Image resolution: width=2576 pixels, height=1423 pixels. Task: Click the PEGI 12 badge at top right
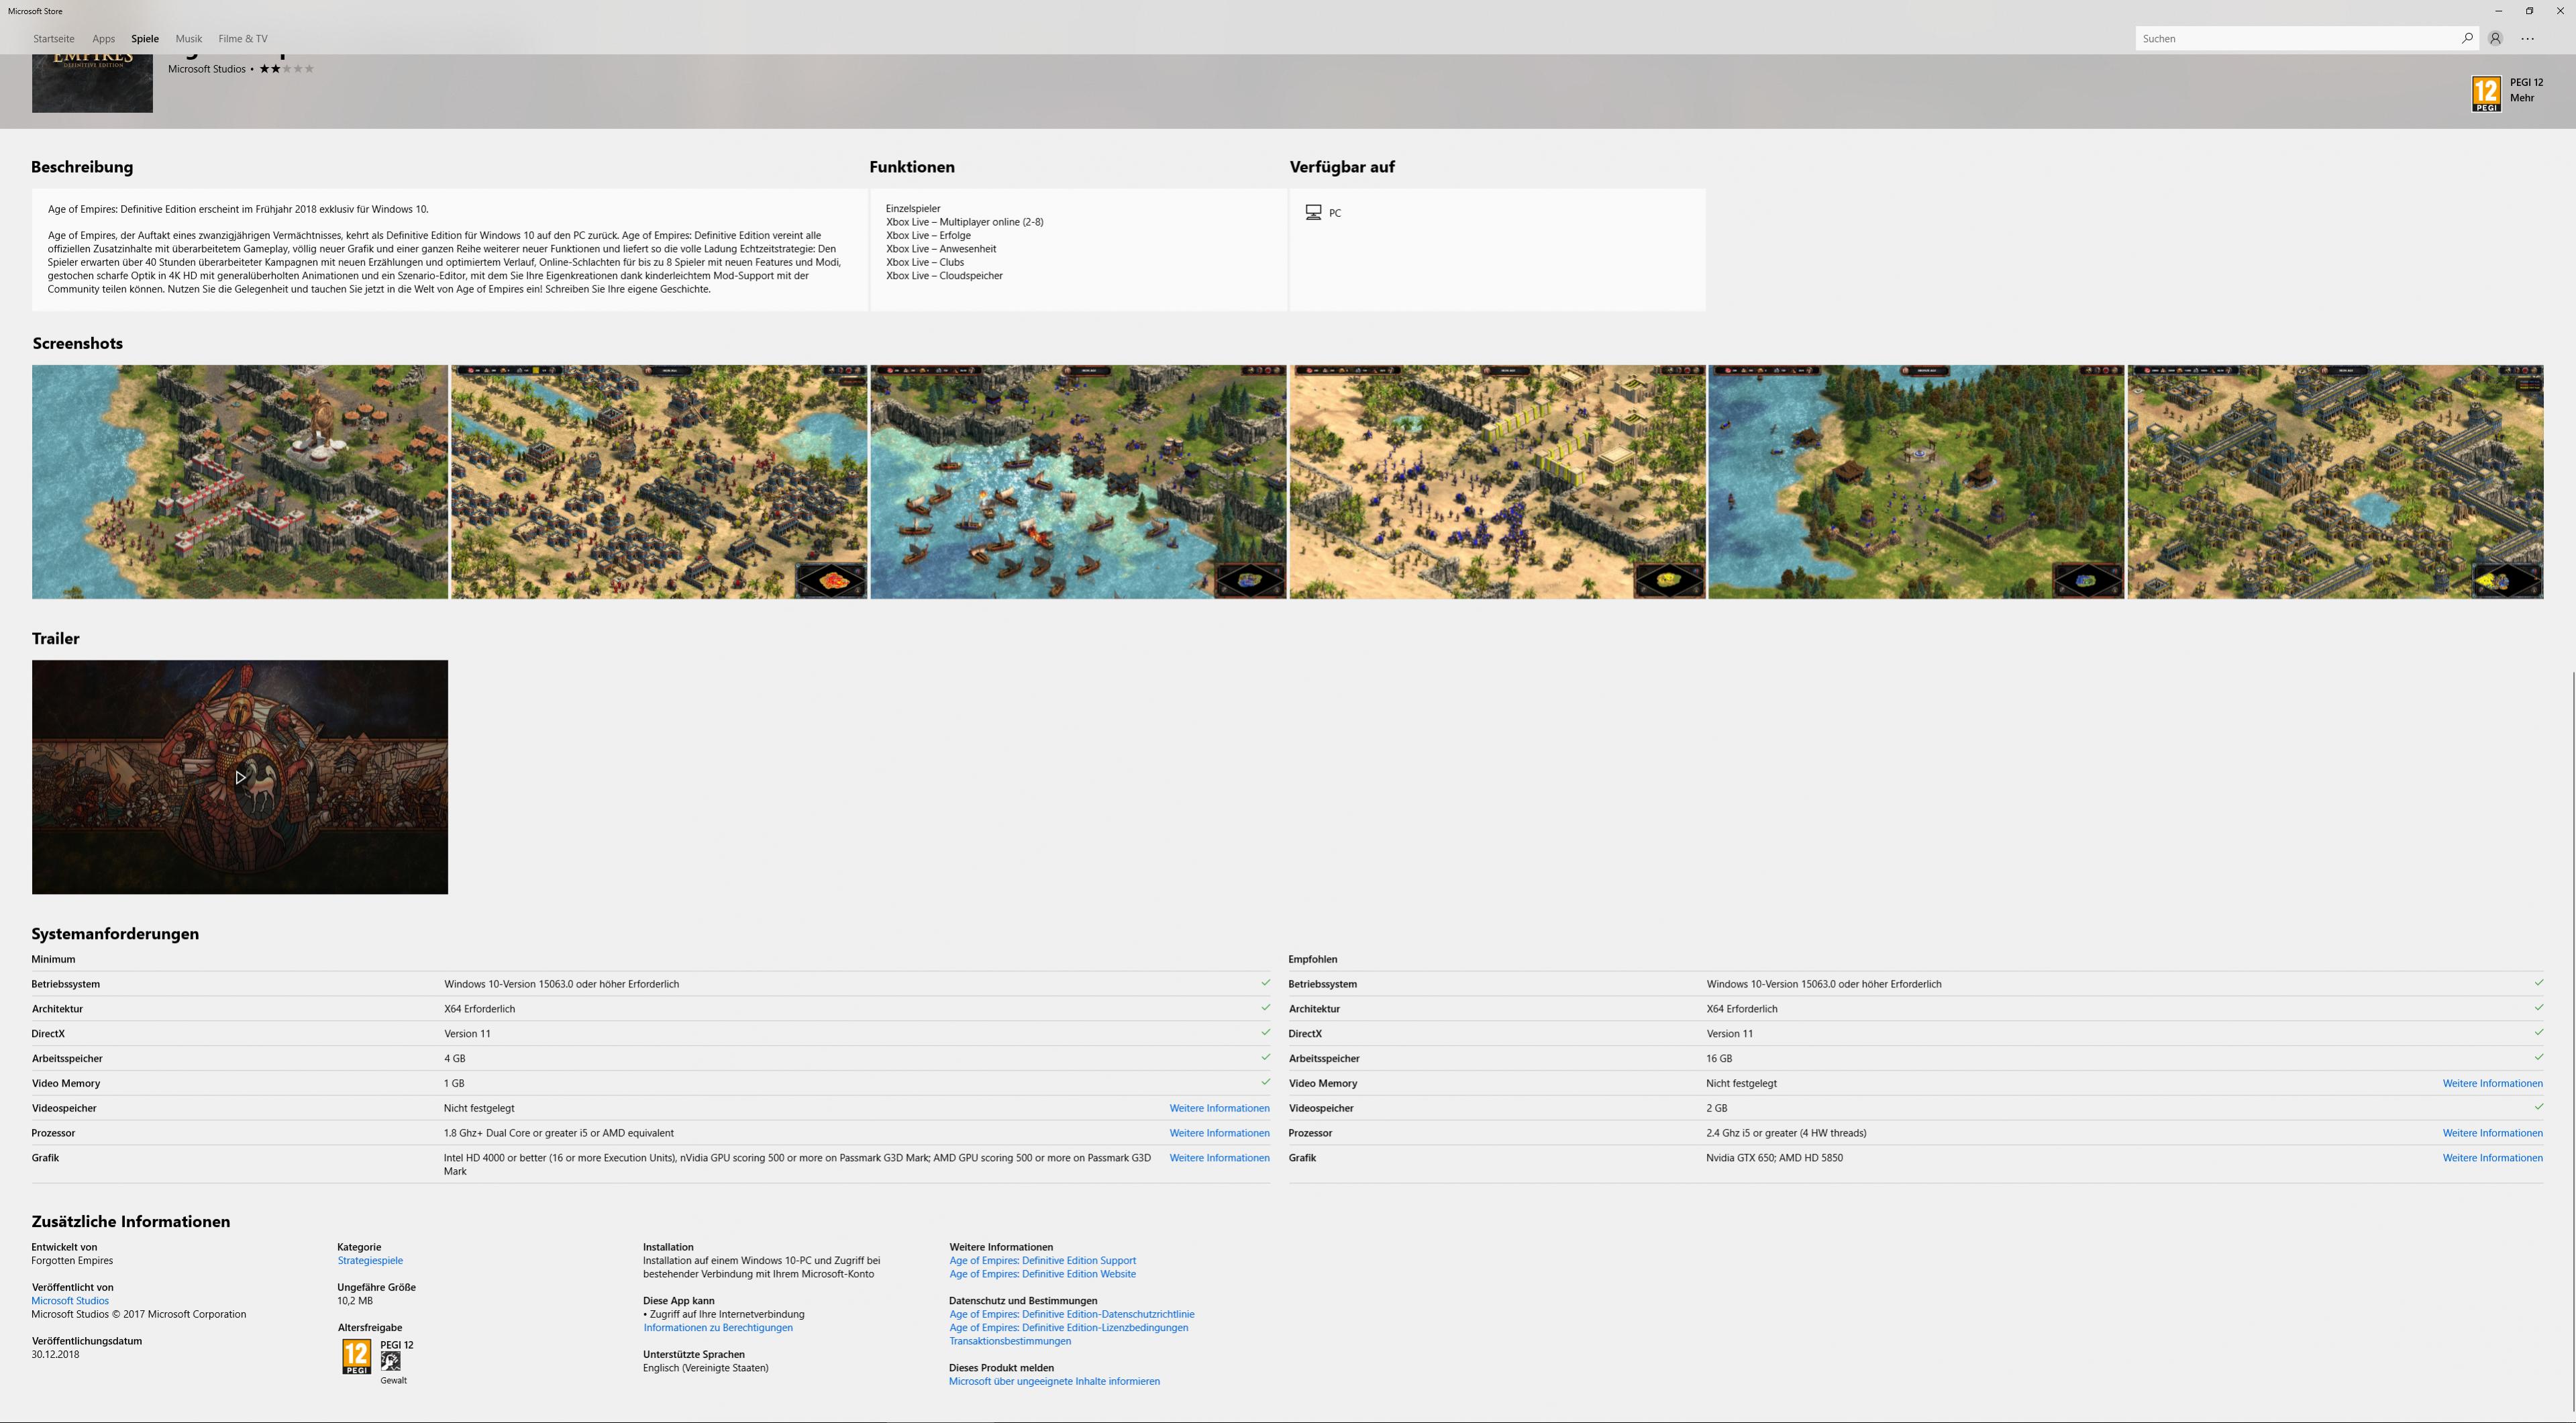click(2485, 94)
